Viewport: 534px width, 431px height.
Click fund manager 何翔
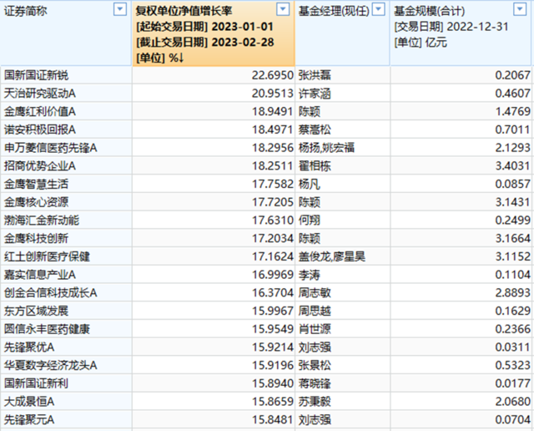[310, 220]
